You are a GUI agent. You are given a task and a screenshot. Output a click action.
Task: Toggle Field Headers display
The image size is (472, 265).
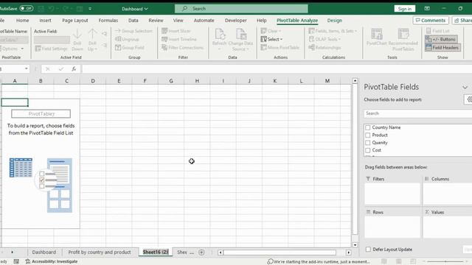[442, 47]
